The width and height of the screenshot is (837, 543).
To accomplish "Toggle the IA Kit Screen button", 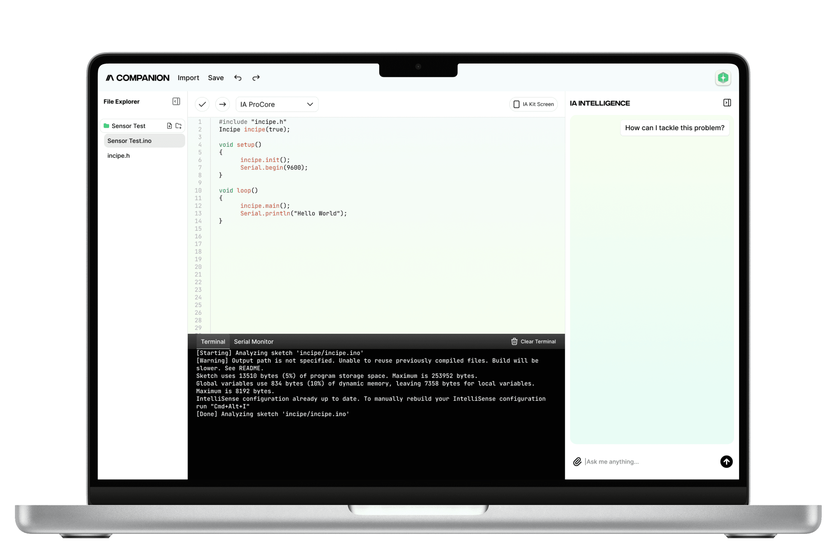I will [533, 104].
